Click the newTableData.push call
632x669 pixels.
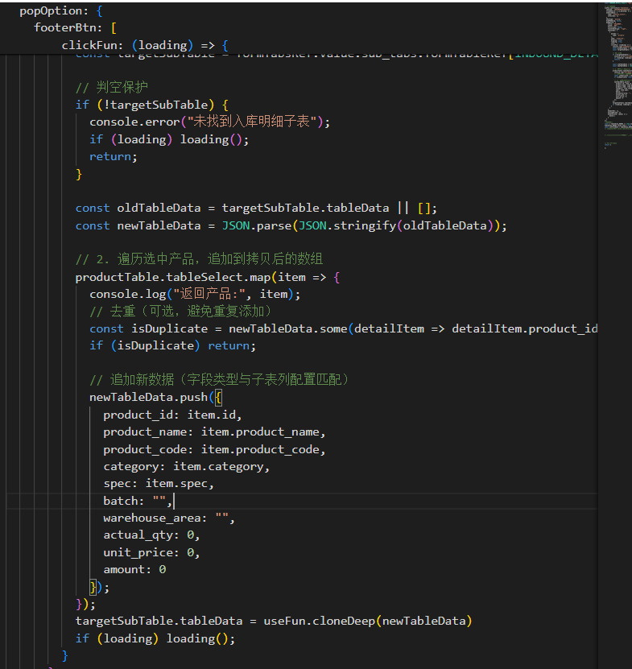pyautogui.click(x=148, y=397)
